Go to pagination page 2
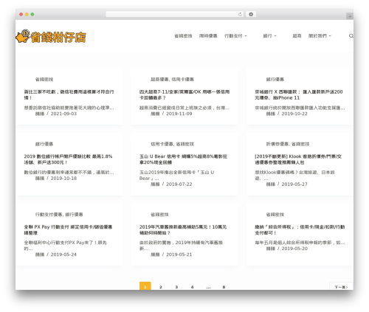The height and width of the screenshot is (312, 369). (161, 287)
